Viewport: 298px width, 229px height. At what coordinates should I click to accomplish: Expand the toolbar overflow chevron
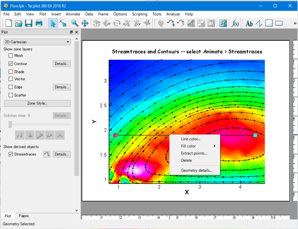(x=295, y=23)
